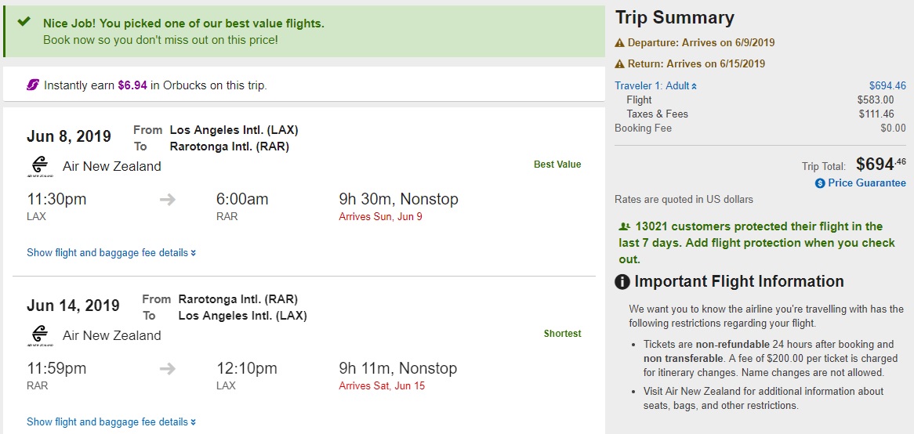Screen dimensions: 914x434
Task: Click the outbound Air New Zealand logo
Action: pyautogui.click(x=39, y=166)
